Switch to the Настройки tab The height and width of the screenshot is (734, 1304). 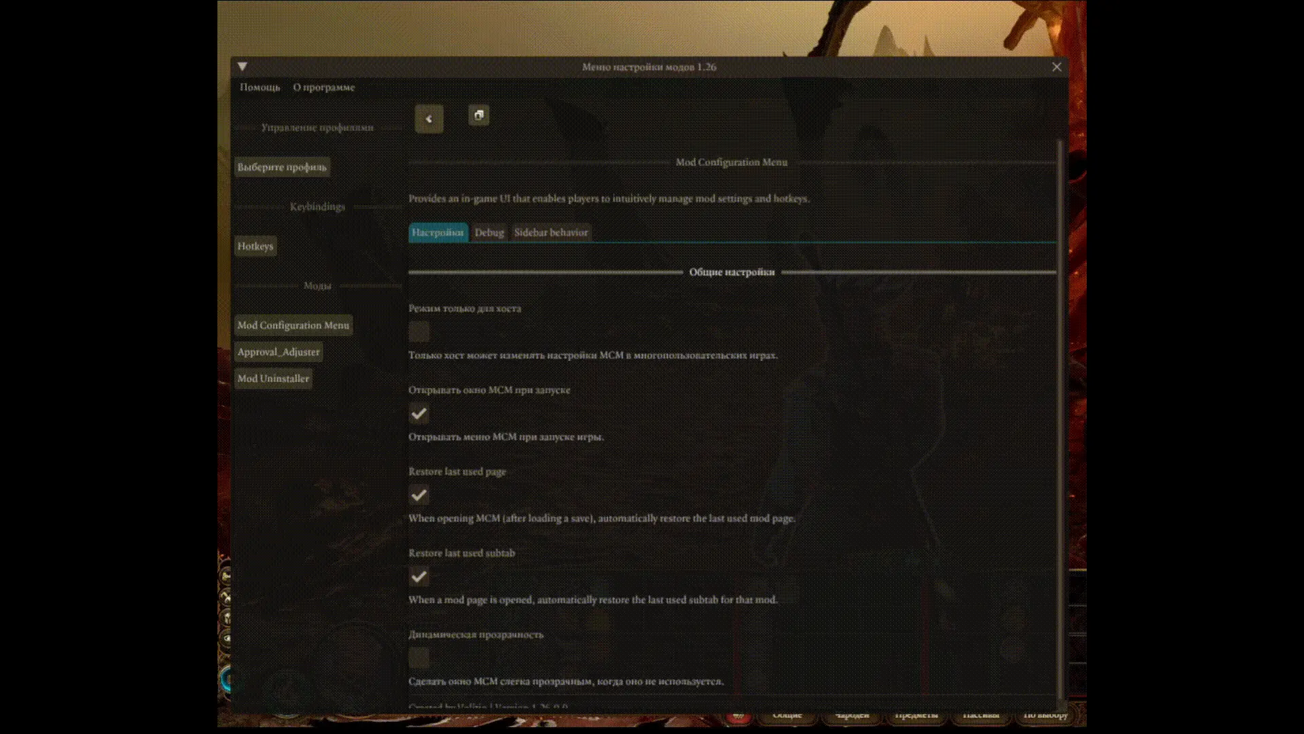click(438, 232)
